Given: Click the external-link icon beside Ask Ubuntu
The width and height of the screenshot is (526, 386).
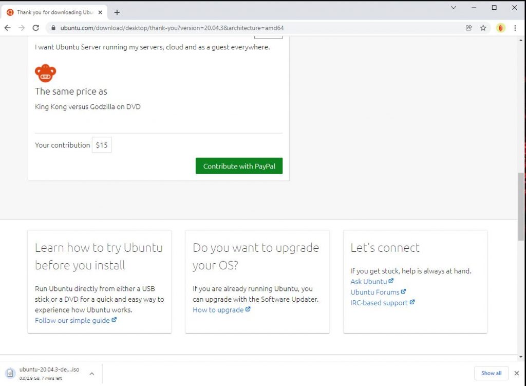Looking at the screenshot, I should click(391, 281).
